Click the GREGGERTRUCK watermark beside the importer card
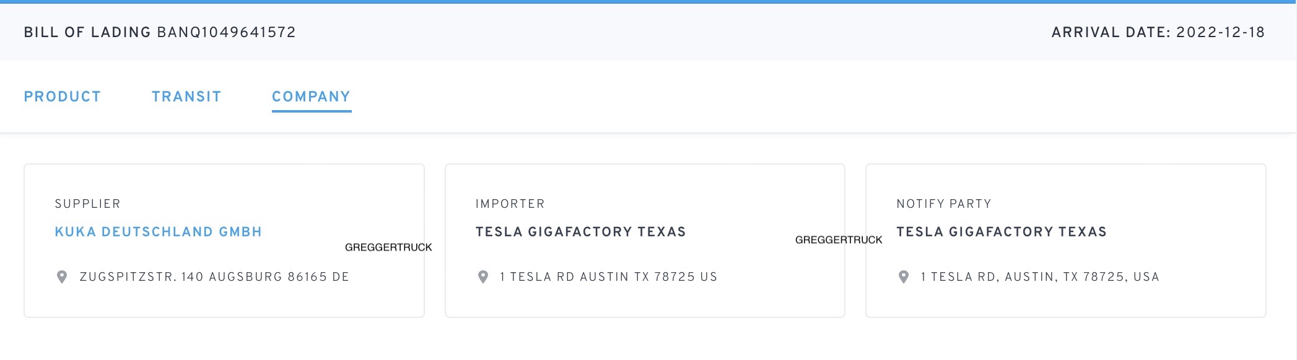 (839, 240)
